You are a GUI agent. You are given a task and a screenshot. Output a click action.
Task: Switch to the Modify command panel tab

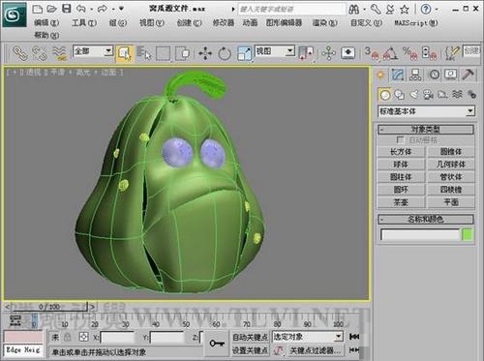[398, 75]
